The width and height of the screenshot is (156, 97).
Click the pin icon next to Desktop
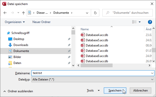click(69, 39)
